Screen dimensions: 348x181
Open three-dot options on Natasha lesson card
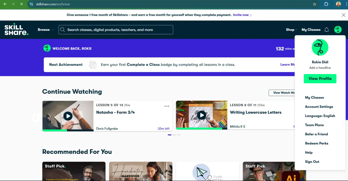[x=167, y=106]
